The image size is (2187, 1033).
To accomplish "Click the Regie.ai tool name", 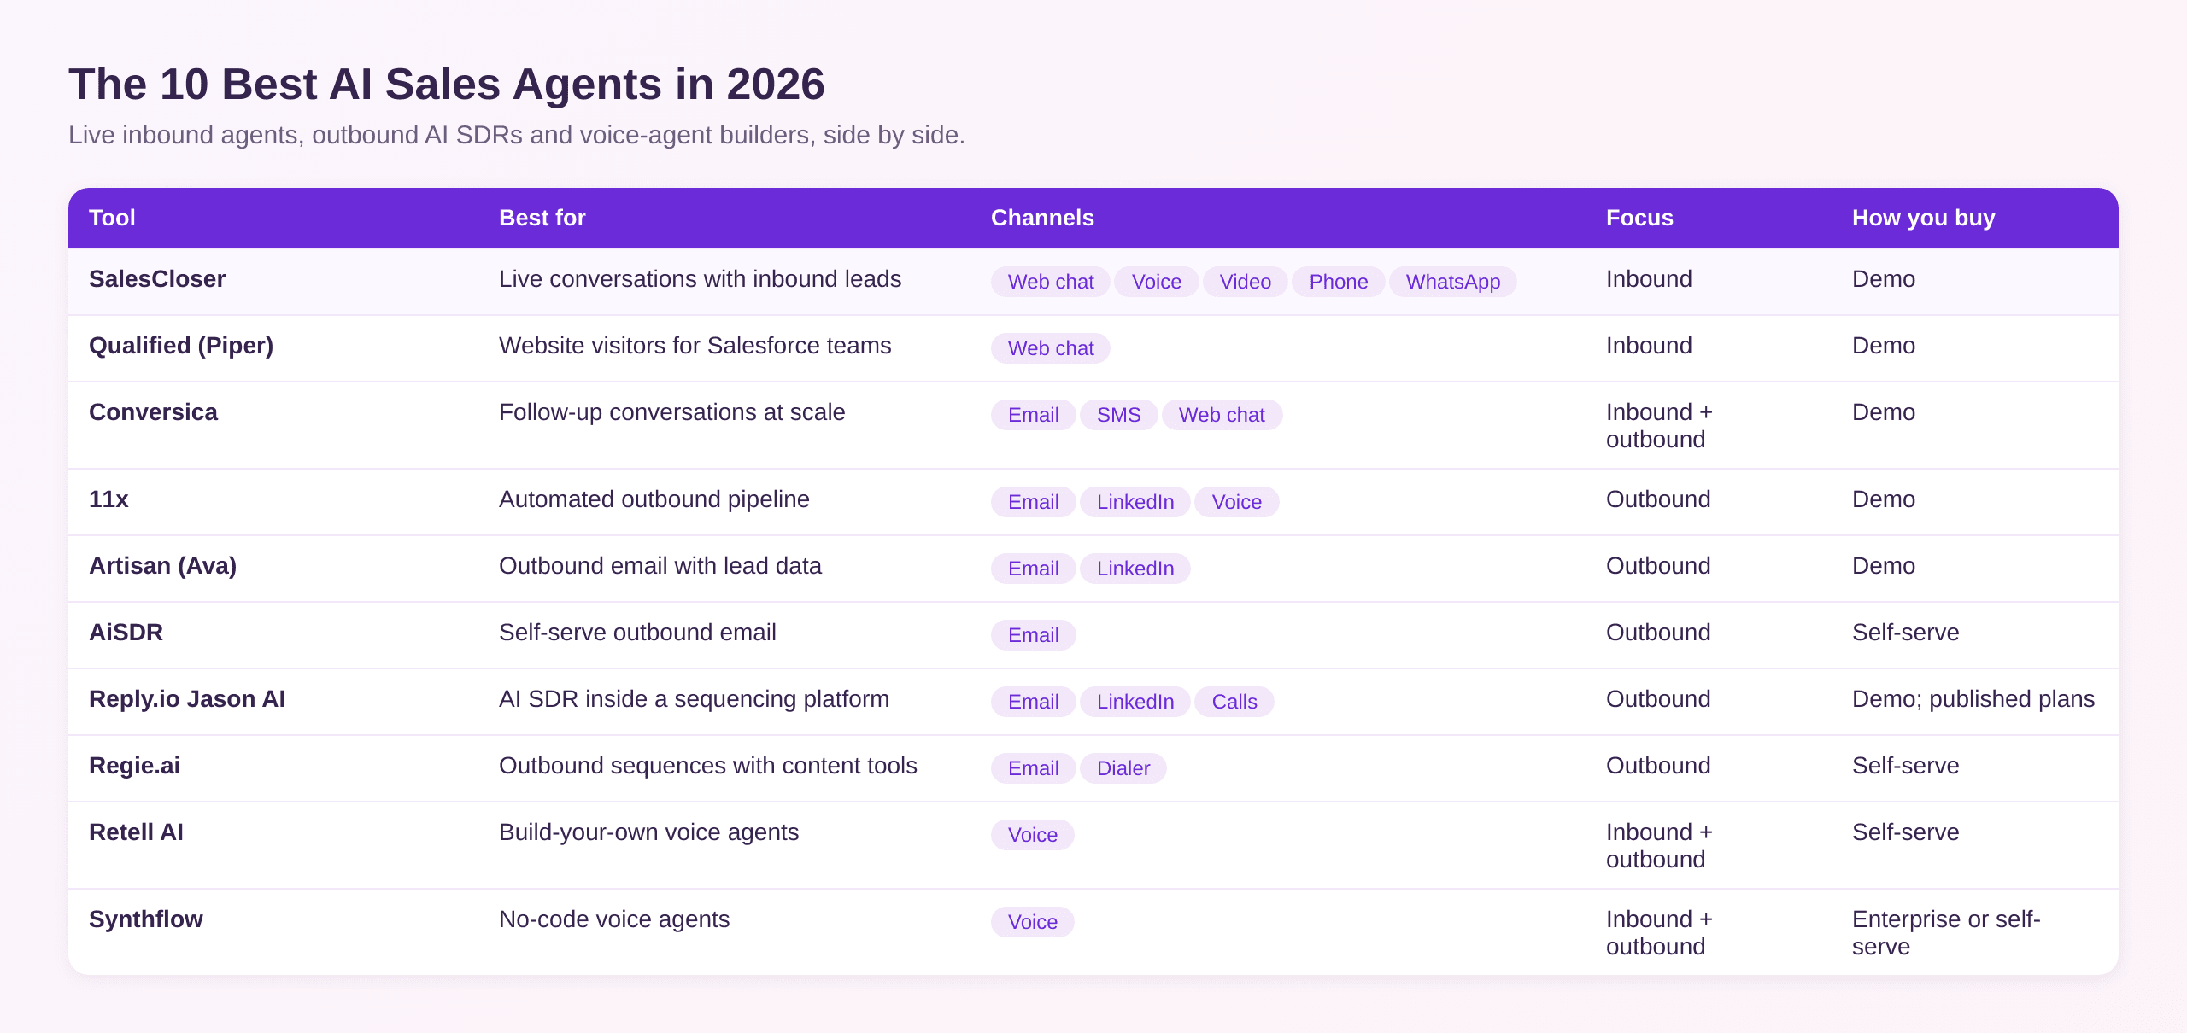I will coord(134,766).
